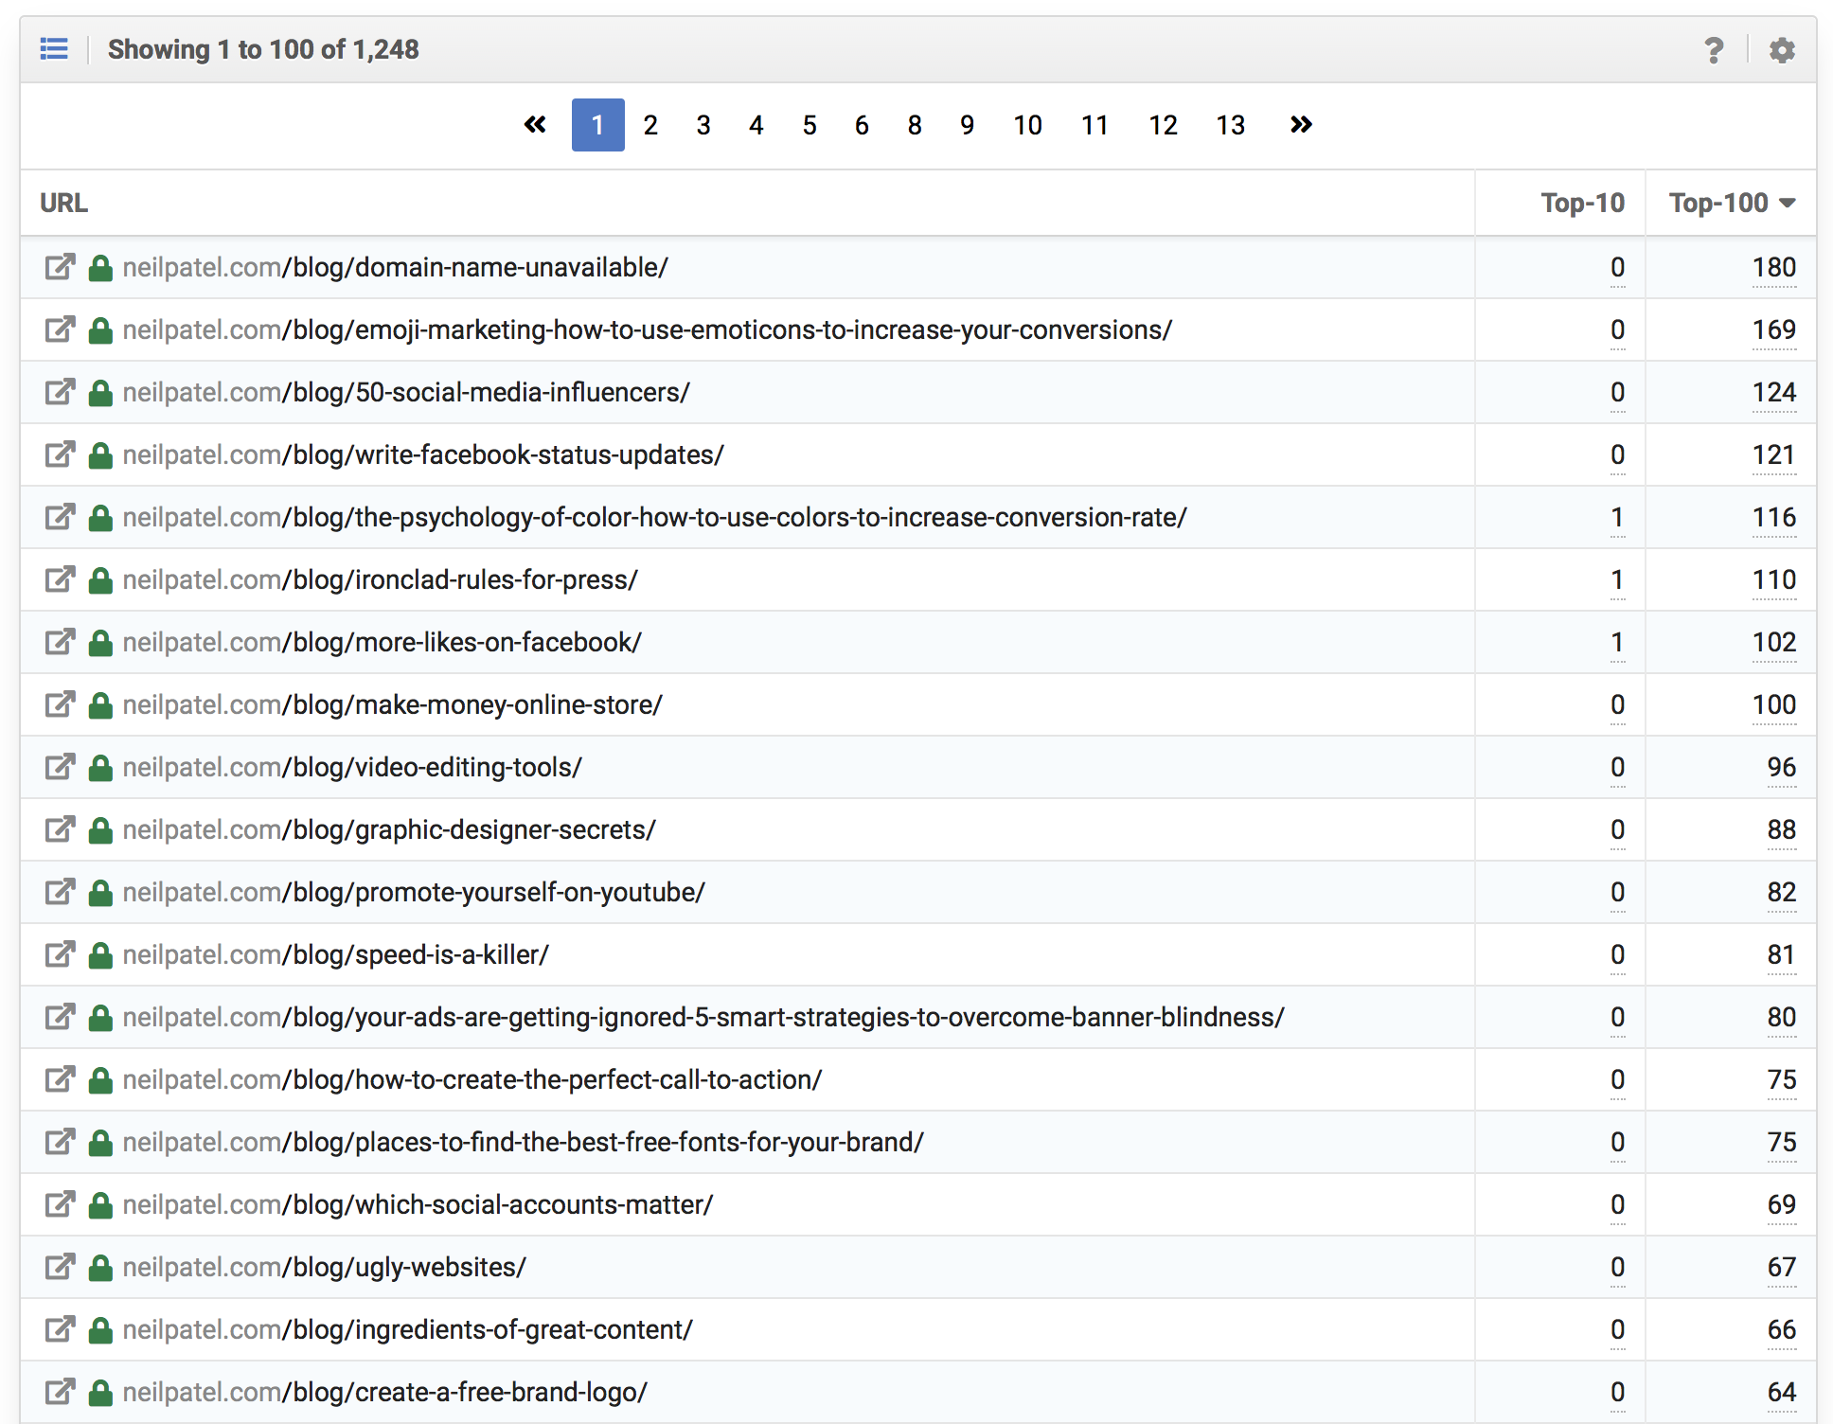Open the make-money-online-store URL link

(393, 704)
